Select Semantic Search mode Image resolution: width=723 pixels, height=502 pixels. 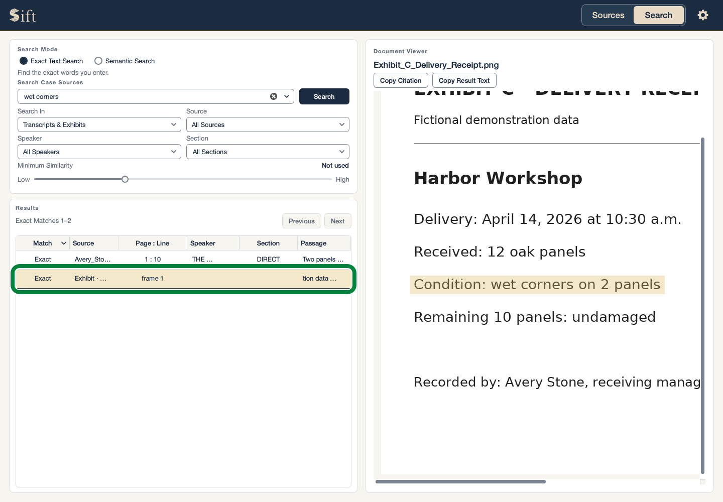[125, 61]
